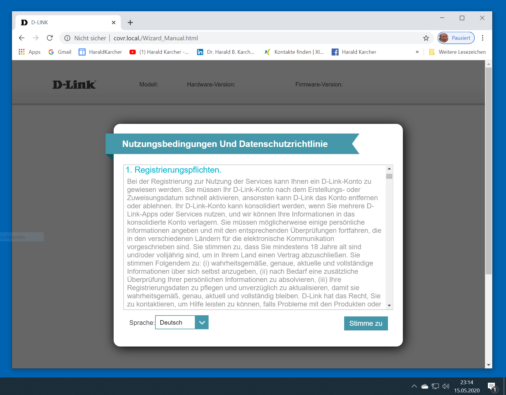
Task: Click the OneDrive cloud tray icon
Action: 425,386
